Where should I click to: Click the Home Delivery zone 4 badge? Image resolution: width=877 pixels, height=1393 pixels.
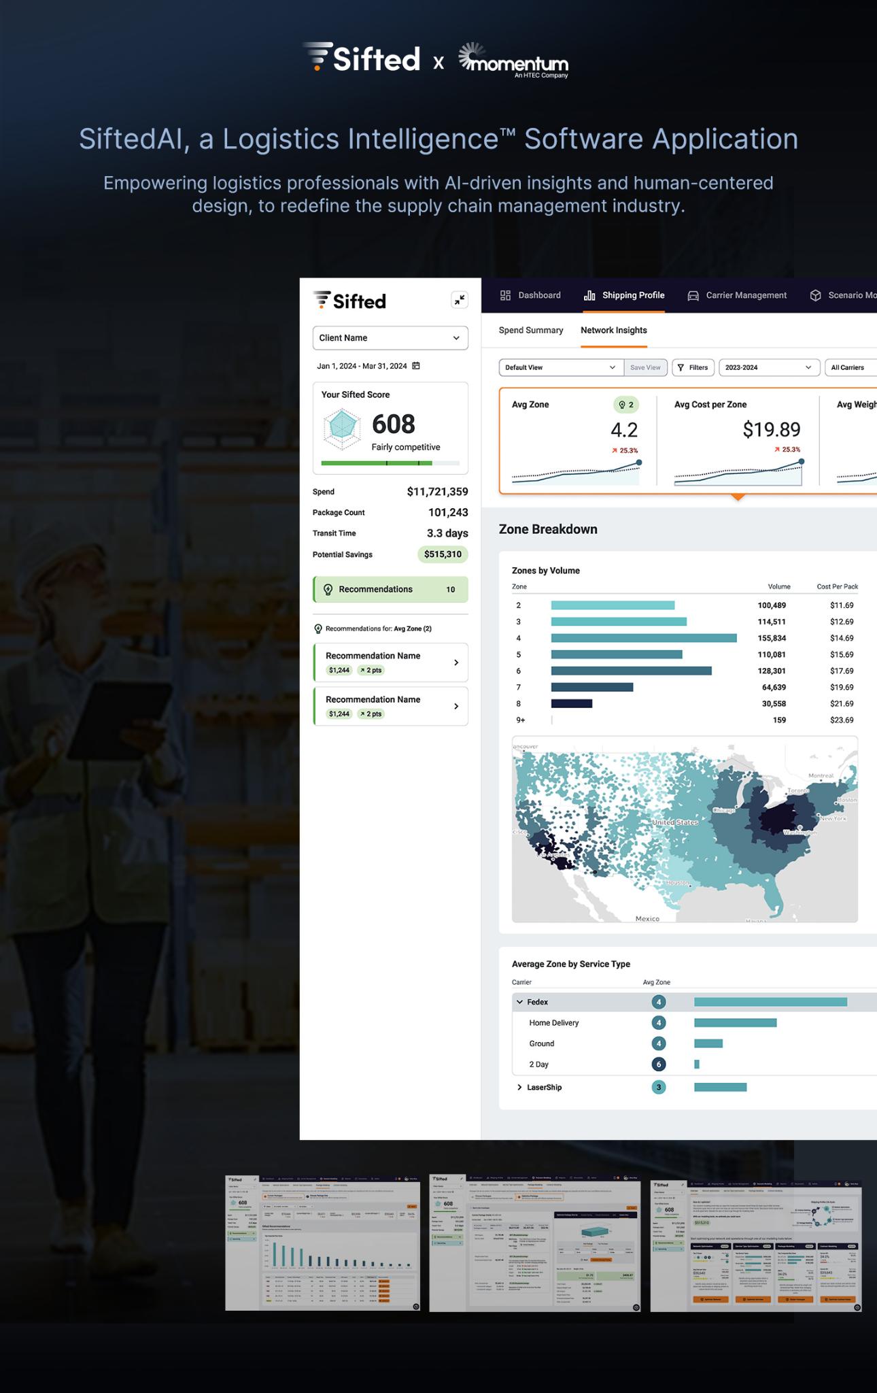coord(658,1023)
